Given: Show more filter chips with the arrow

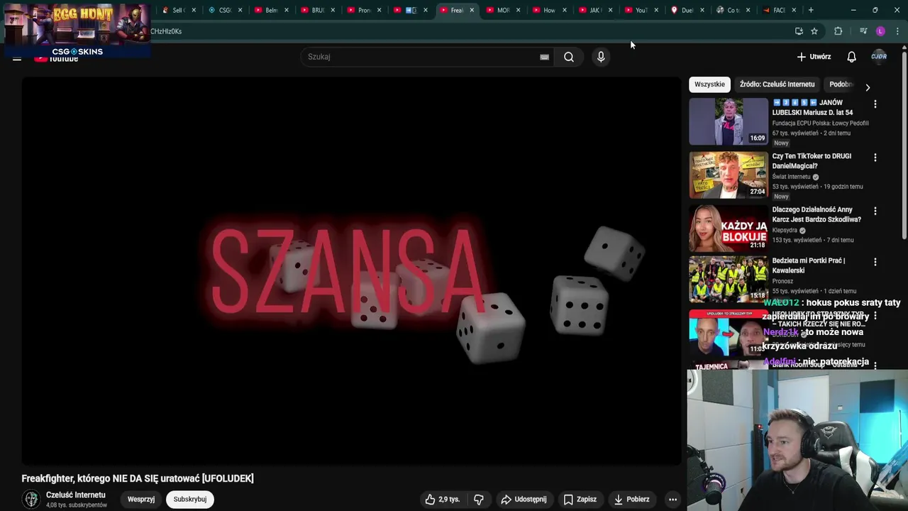Looking at the screenshot, I should point(868,87).
